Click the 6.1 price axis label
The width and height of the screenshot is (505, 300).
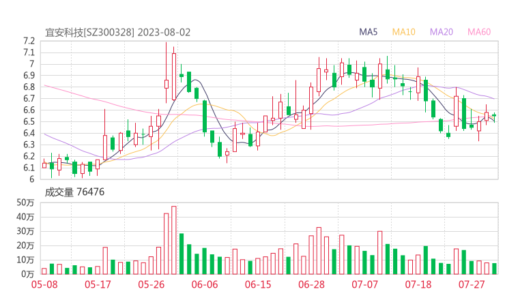pos(29,168)
